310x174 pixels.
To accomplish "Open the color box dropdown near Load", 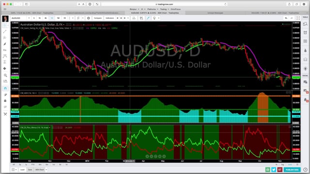I will [x=14, y=170].
